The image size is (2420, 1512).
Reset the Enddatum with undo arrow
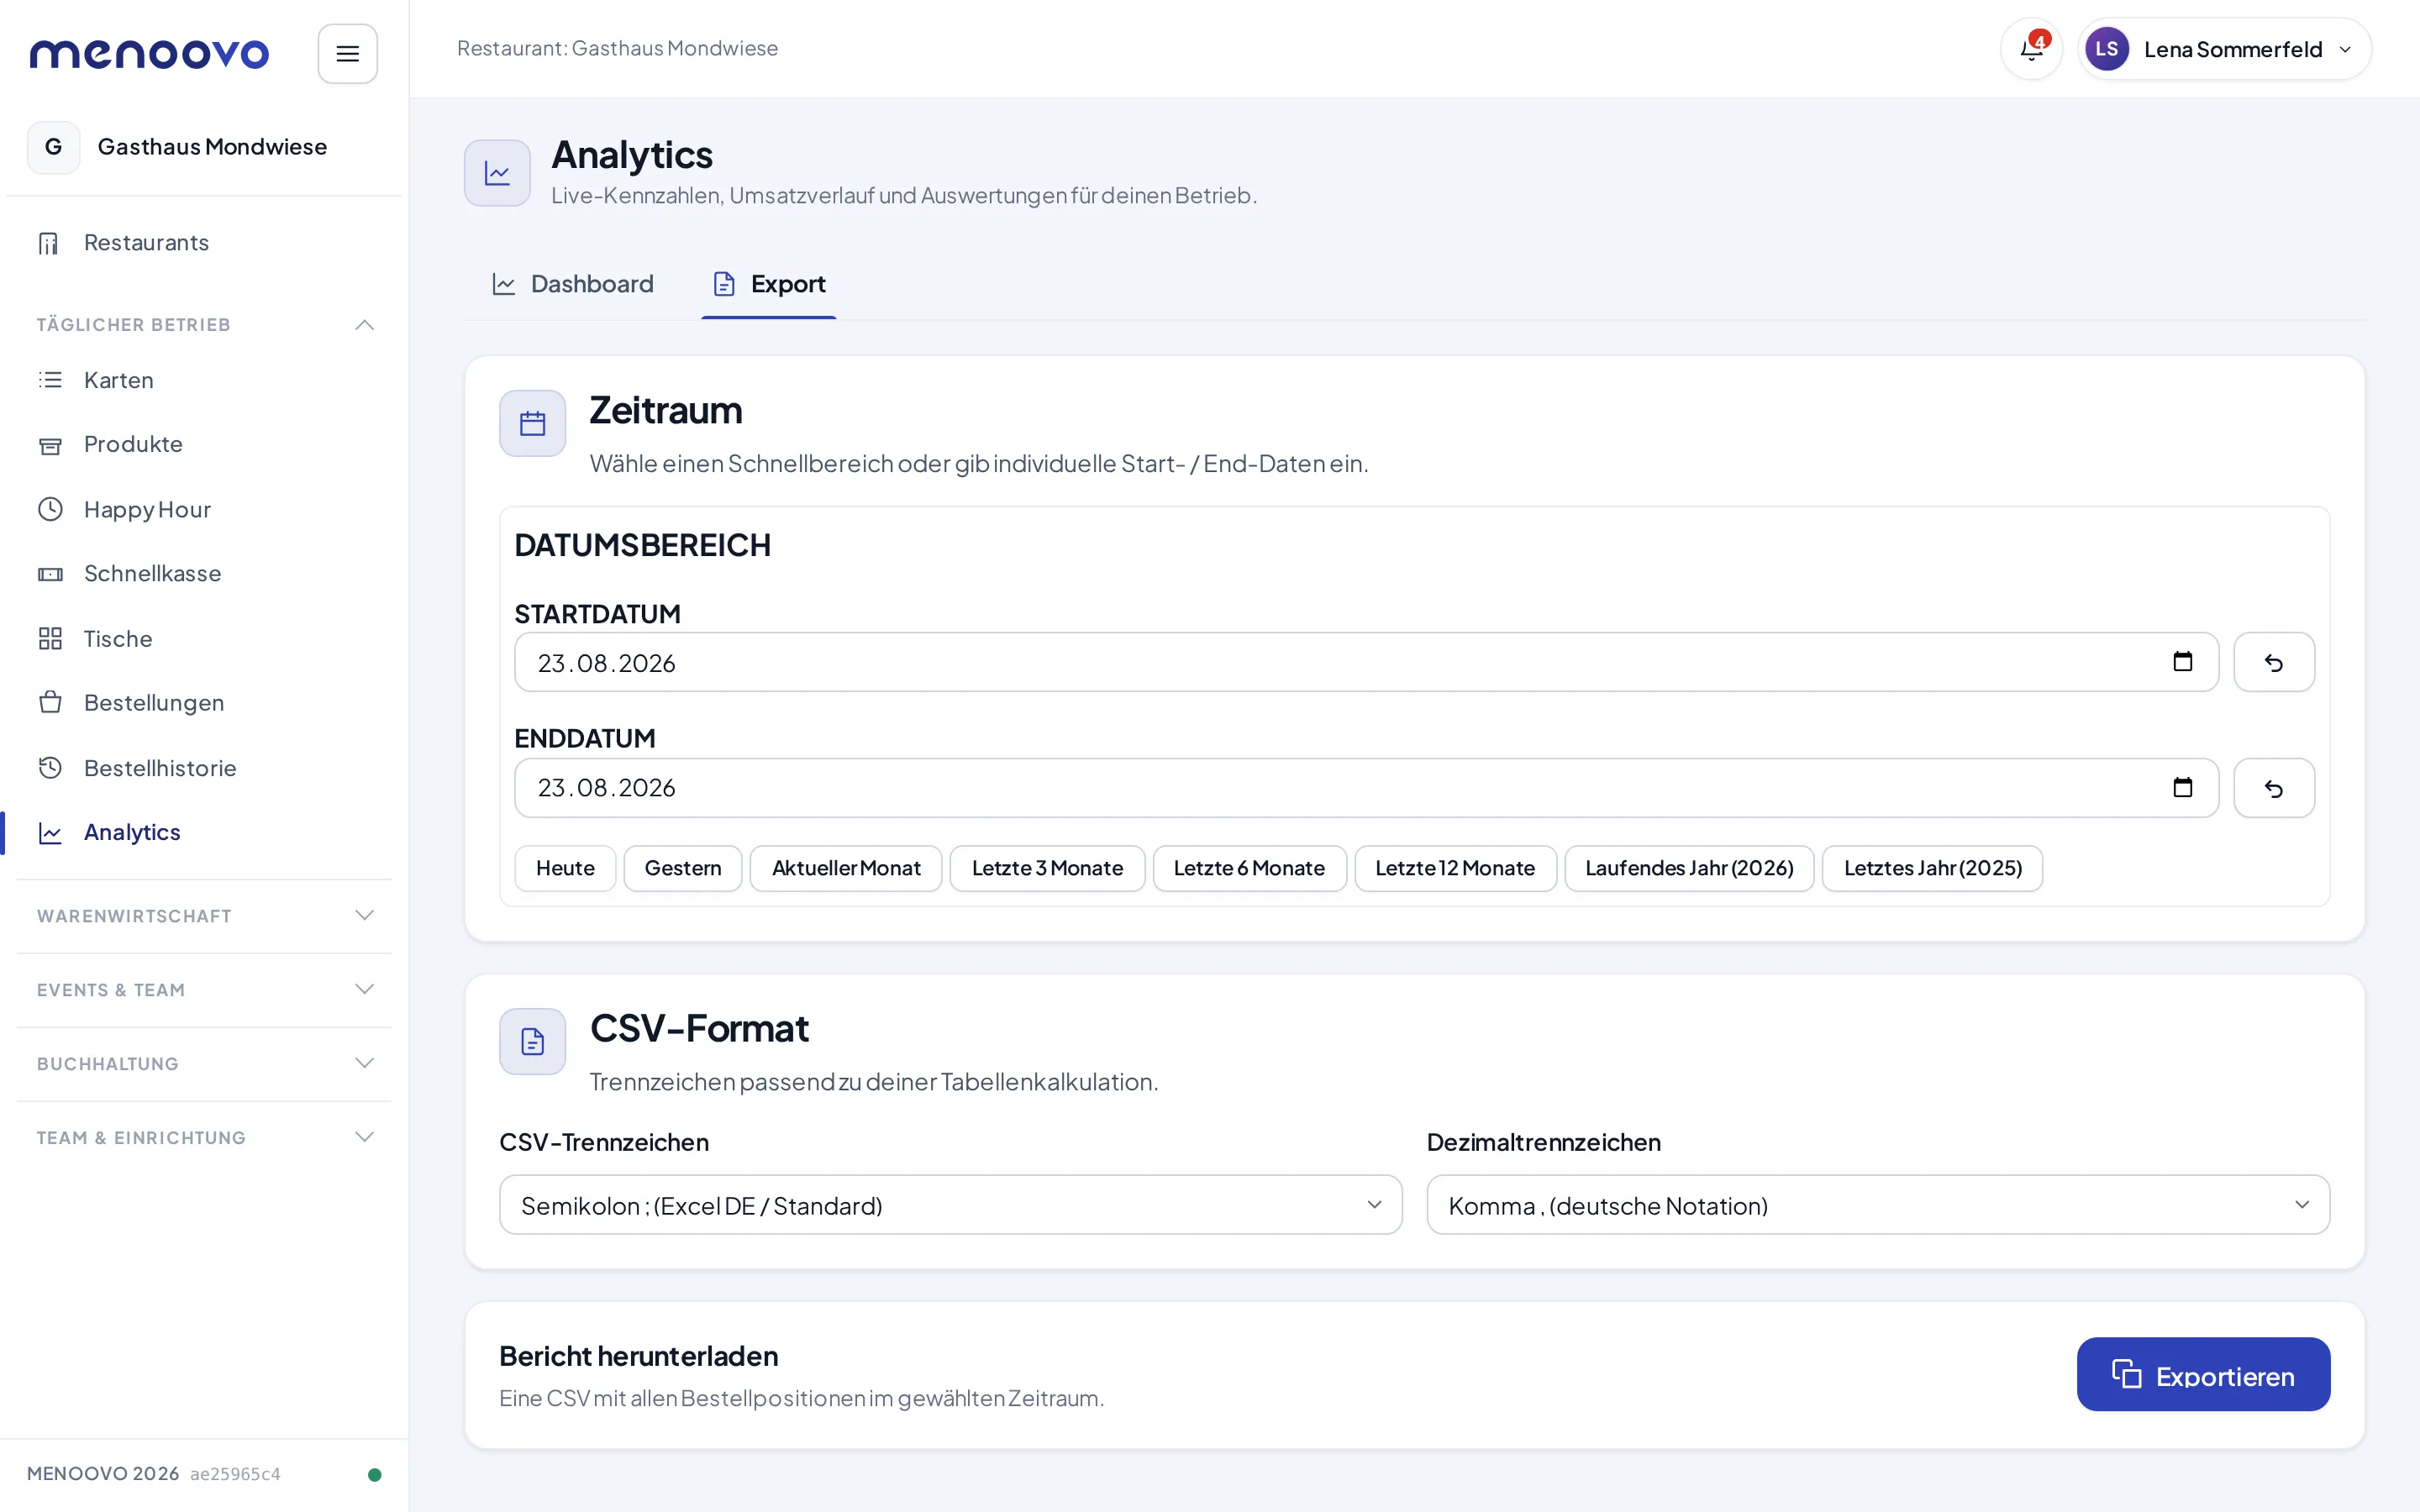(2273, 788)
